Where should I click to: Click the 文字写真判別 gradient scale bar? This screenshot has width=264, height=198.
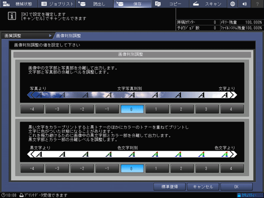(x=132, y=95)
